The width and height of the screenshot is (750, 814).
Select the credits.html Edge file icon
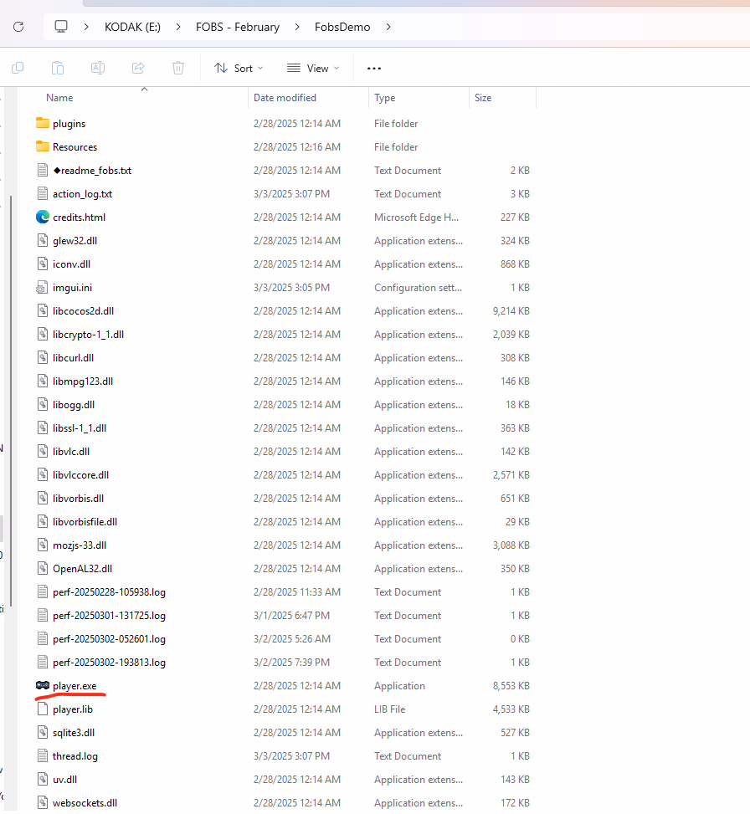44,218
